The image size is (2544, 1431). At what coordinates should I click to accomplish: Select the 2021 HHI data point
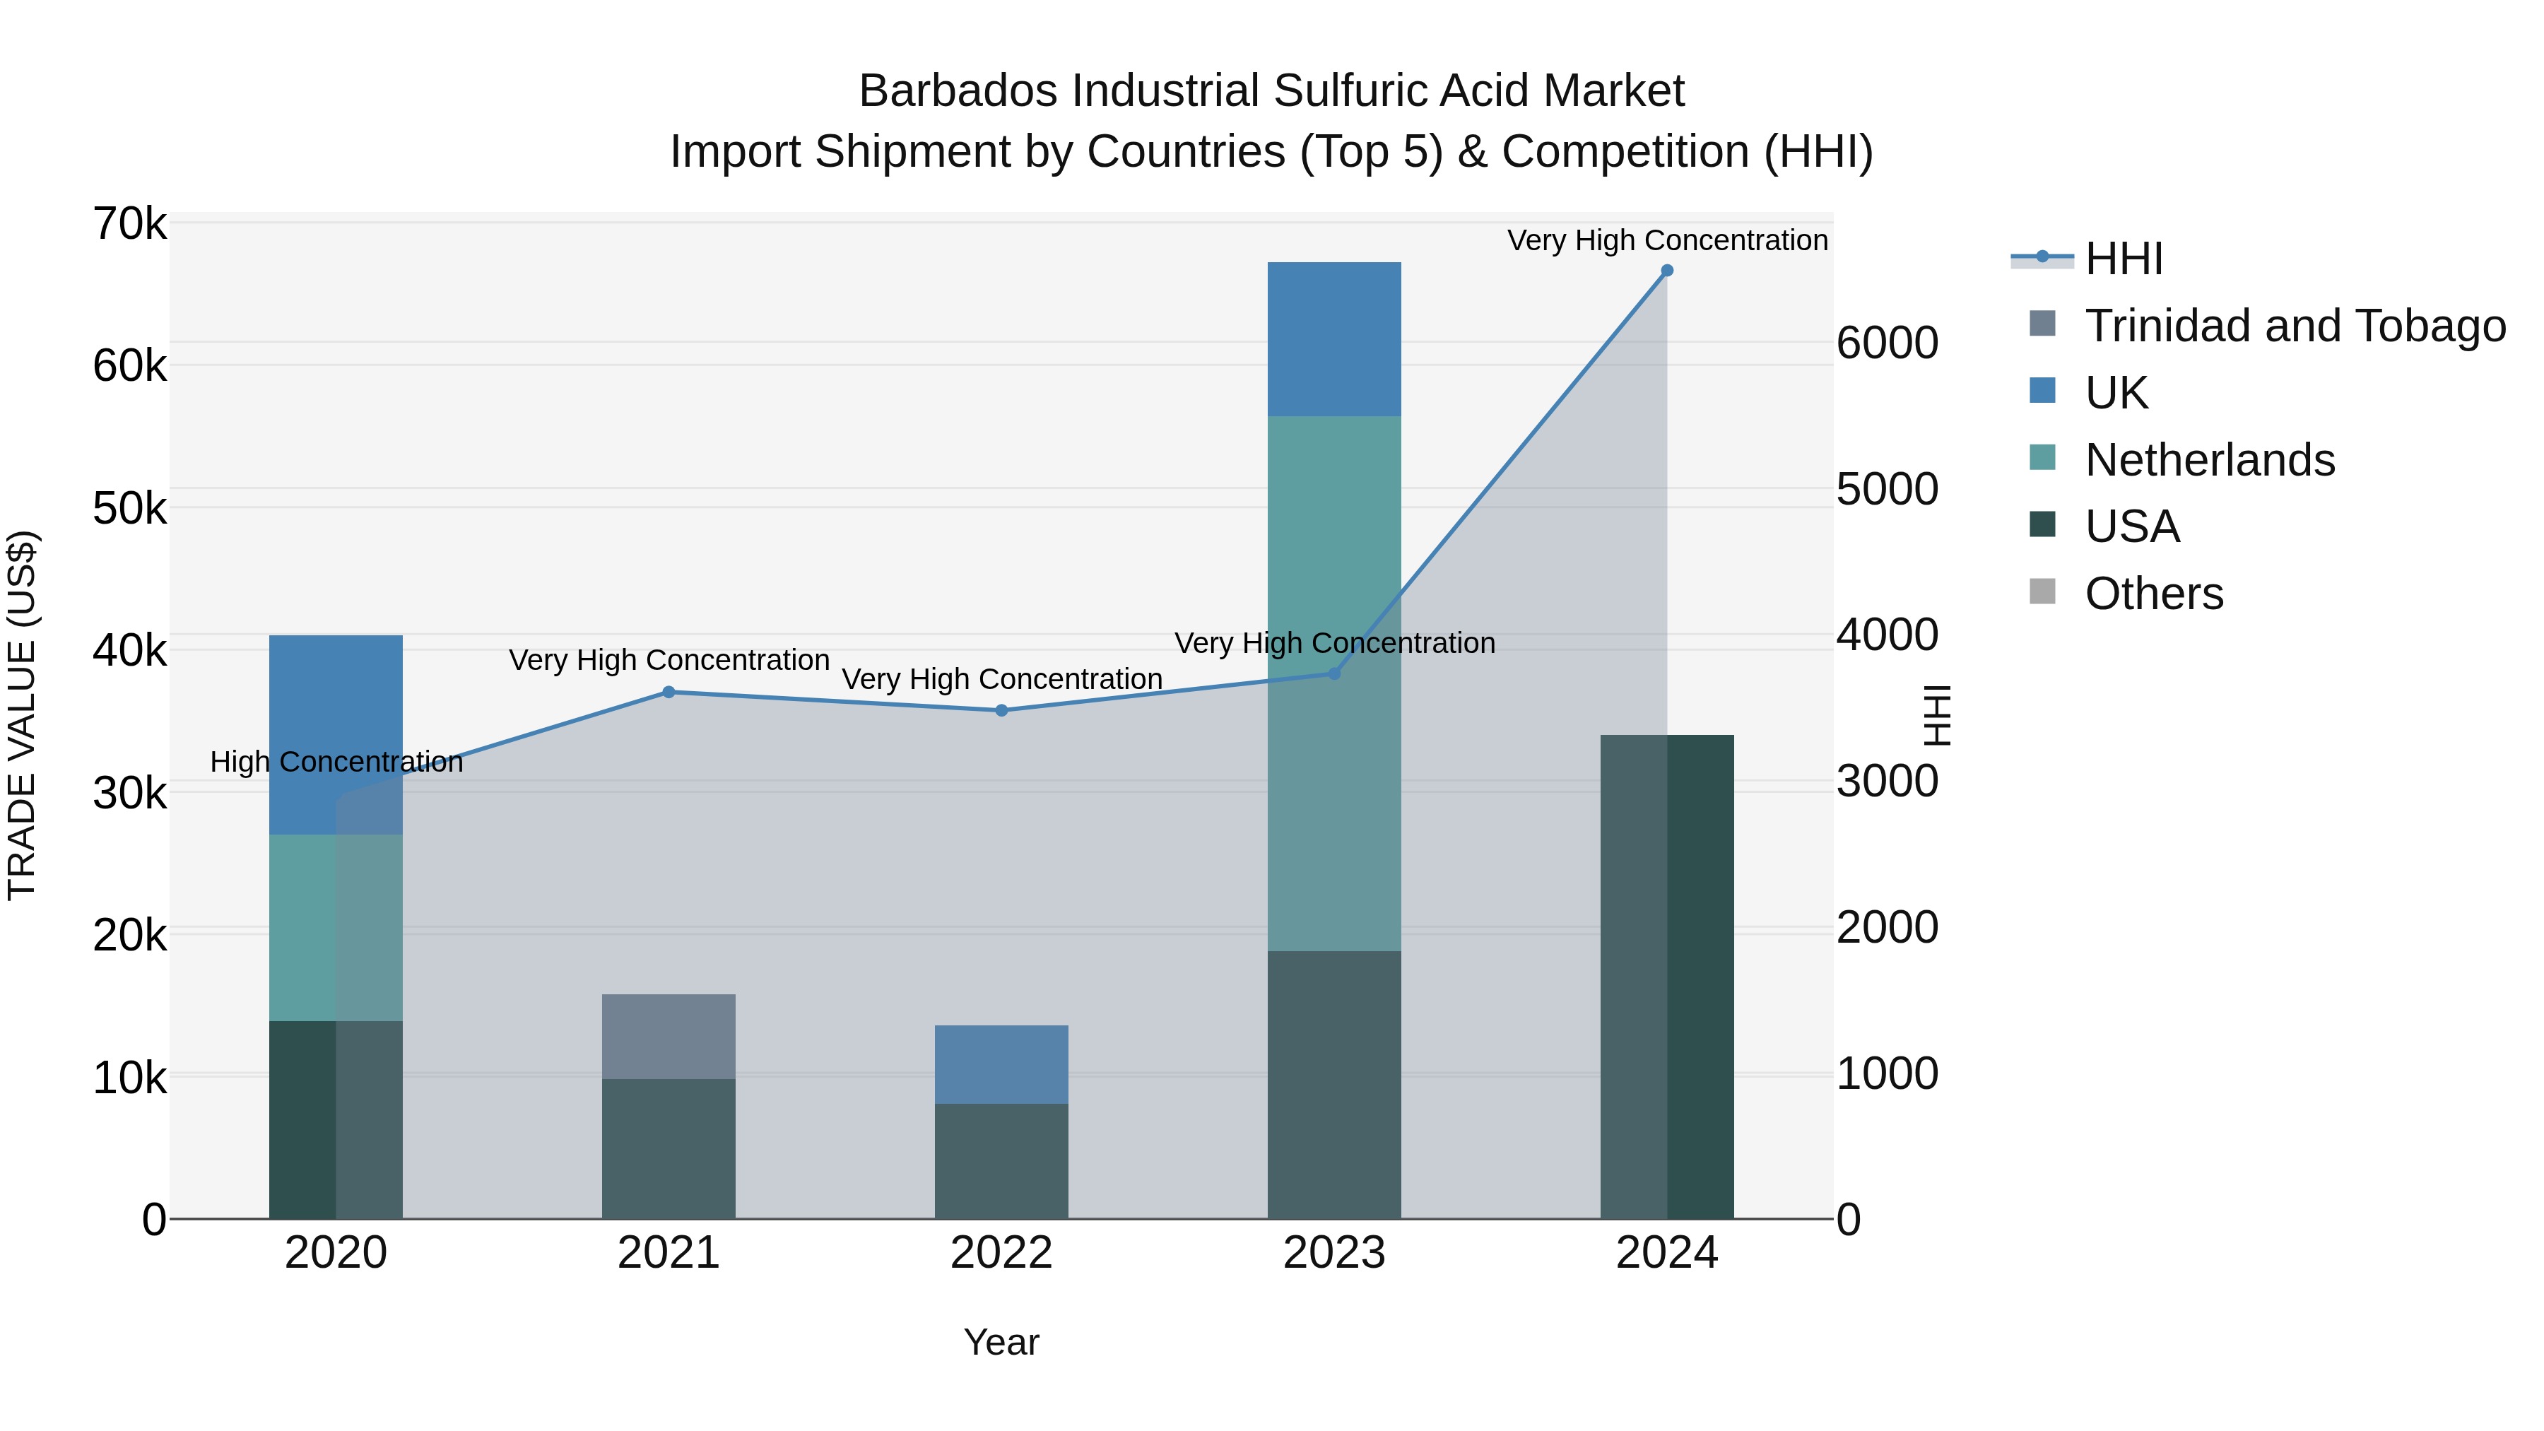coord(669,693)
